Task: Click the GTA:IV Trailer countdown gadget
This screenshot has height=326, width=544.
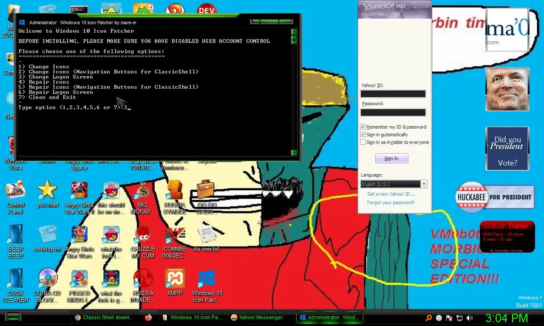Action: 507,236
